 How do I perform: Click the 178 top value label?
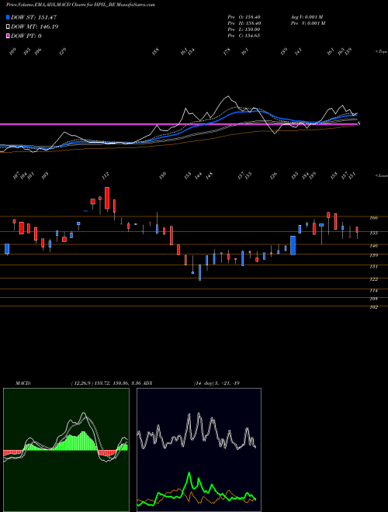pyautogui.click(x=227, y=52)
